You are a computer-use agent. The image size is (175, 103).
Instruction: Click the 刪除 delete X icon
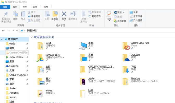tap(64, 14)
